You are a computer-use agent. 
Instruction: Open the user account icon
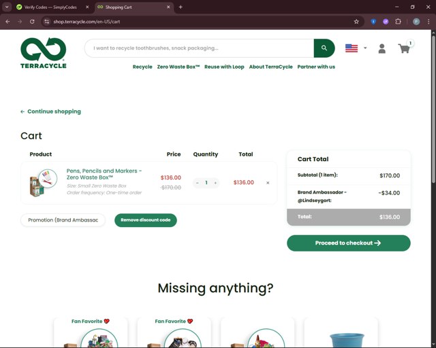[x=381, y=48]
